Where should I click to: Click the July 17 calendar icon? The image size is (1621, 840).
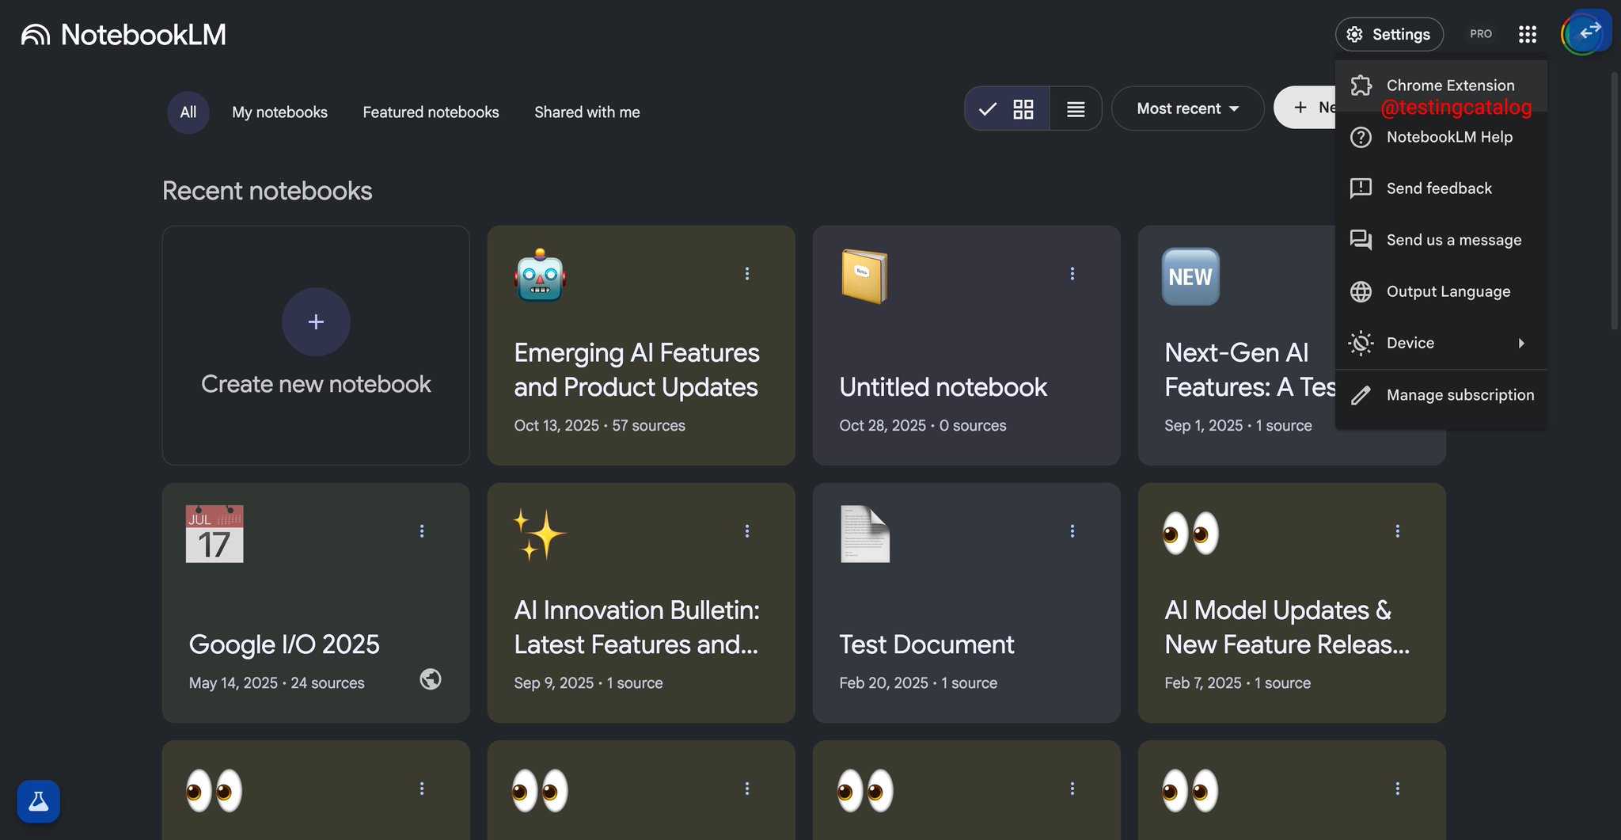[214, 534]
